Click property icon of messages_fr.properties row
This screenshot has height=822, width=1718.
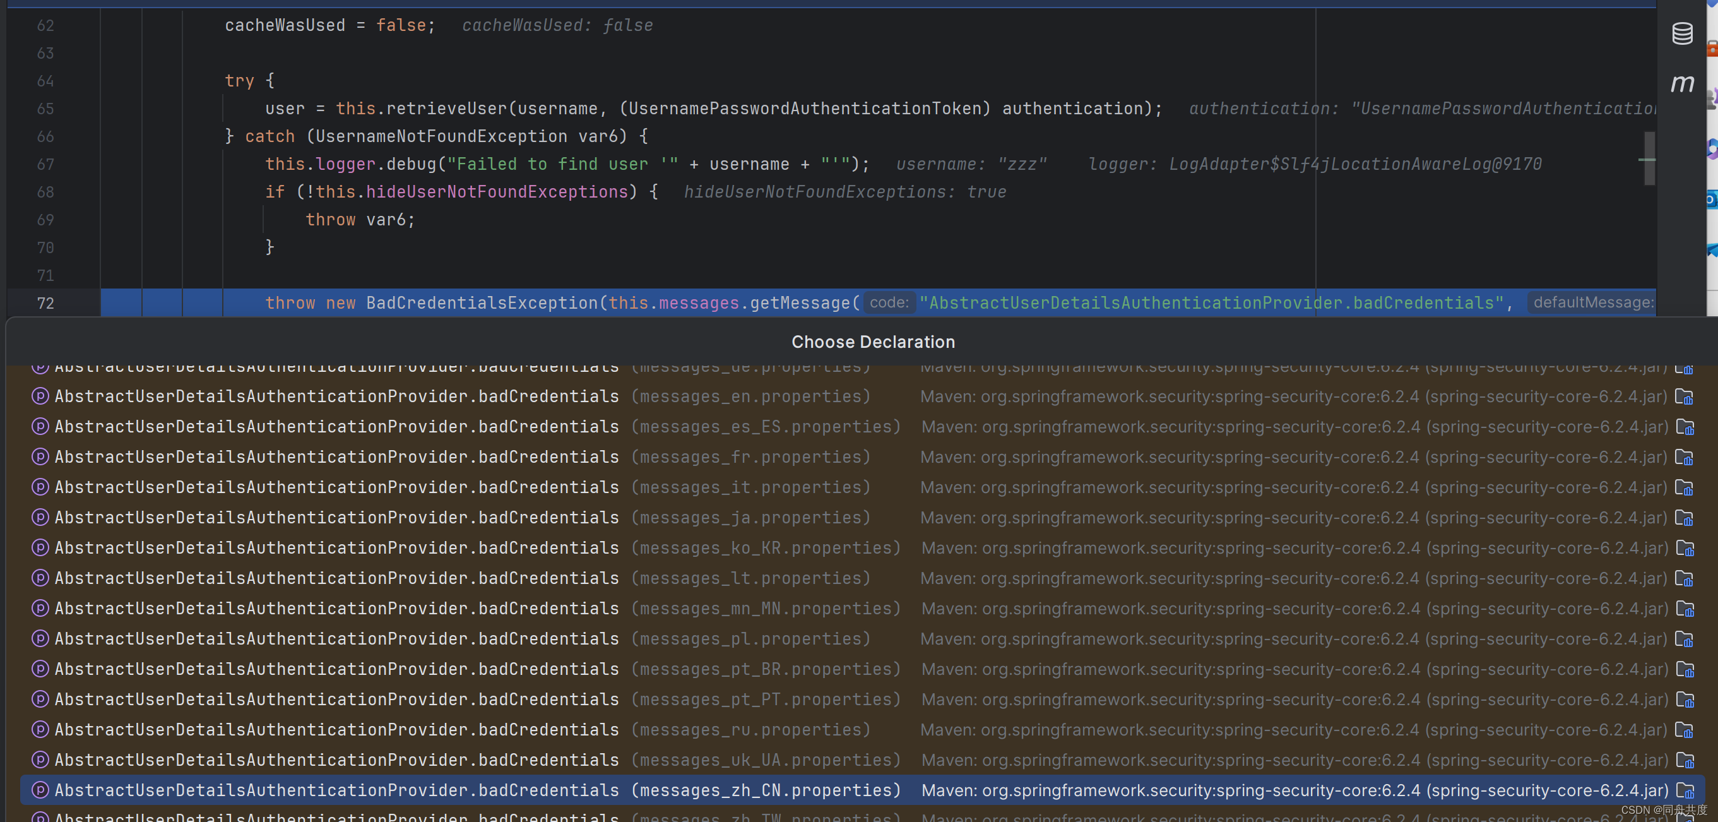click(40, 456)
